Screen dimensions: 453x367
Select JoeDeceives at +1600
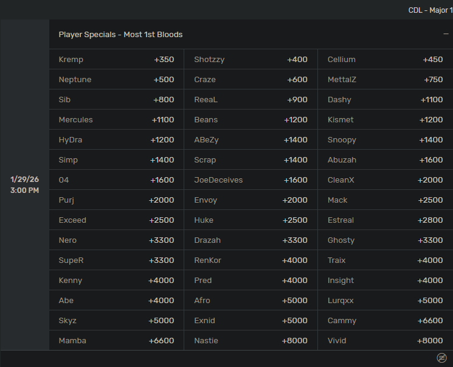251,180
